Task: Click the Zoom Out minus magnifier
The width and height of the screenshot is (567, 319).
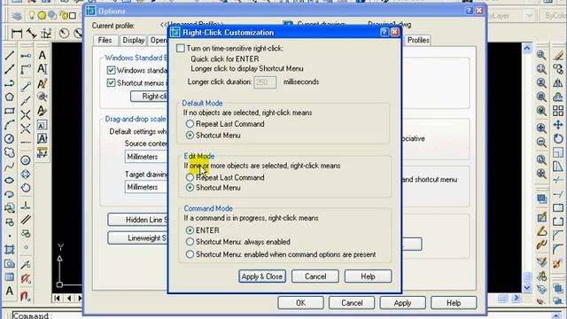Action: tap(541, 142)
